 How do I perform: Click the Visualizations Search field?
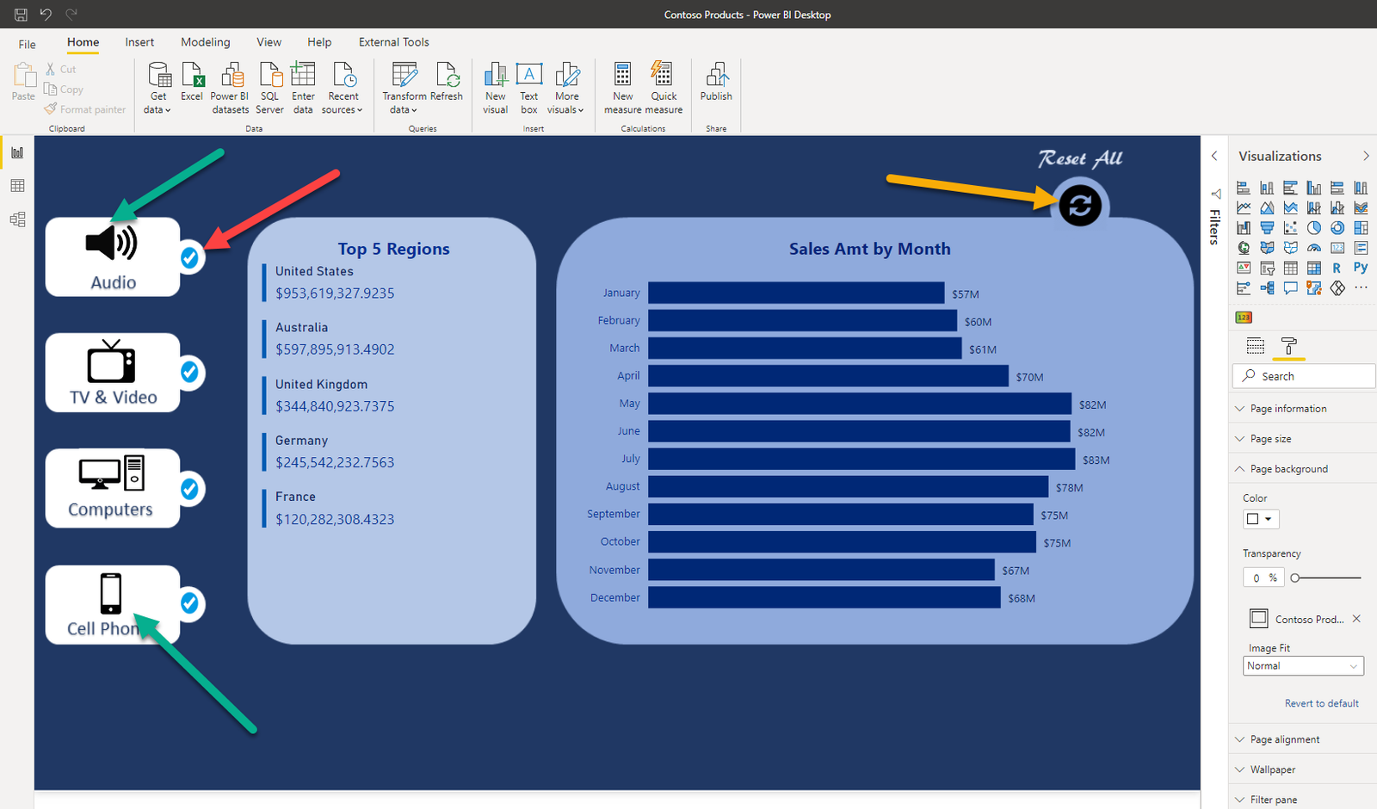[1304, 376]
